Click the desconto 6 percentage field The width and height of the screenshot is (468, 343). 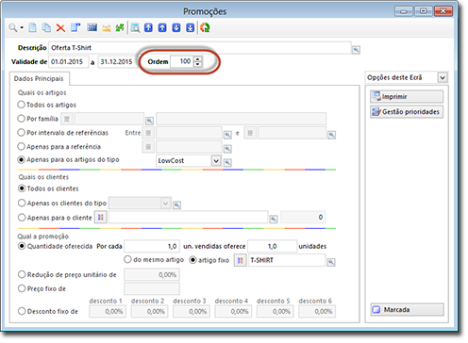pos(317,311)
